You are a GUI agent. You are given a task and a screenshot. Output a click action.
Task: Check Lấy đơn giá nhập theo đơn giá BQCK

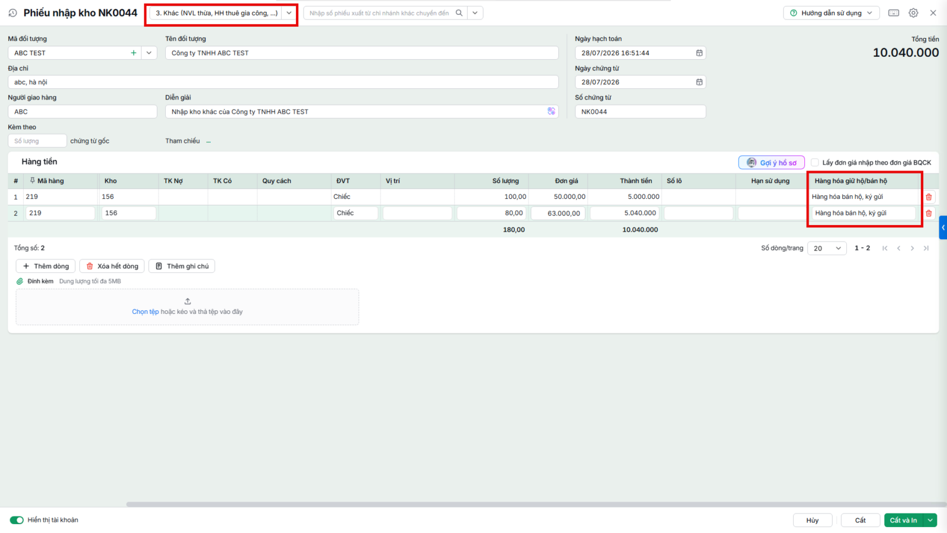pos(814,162)
